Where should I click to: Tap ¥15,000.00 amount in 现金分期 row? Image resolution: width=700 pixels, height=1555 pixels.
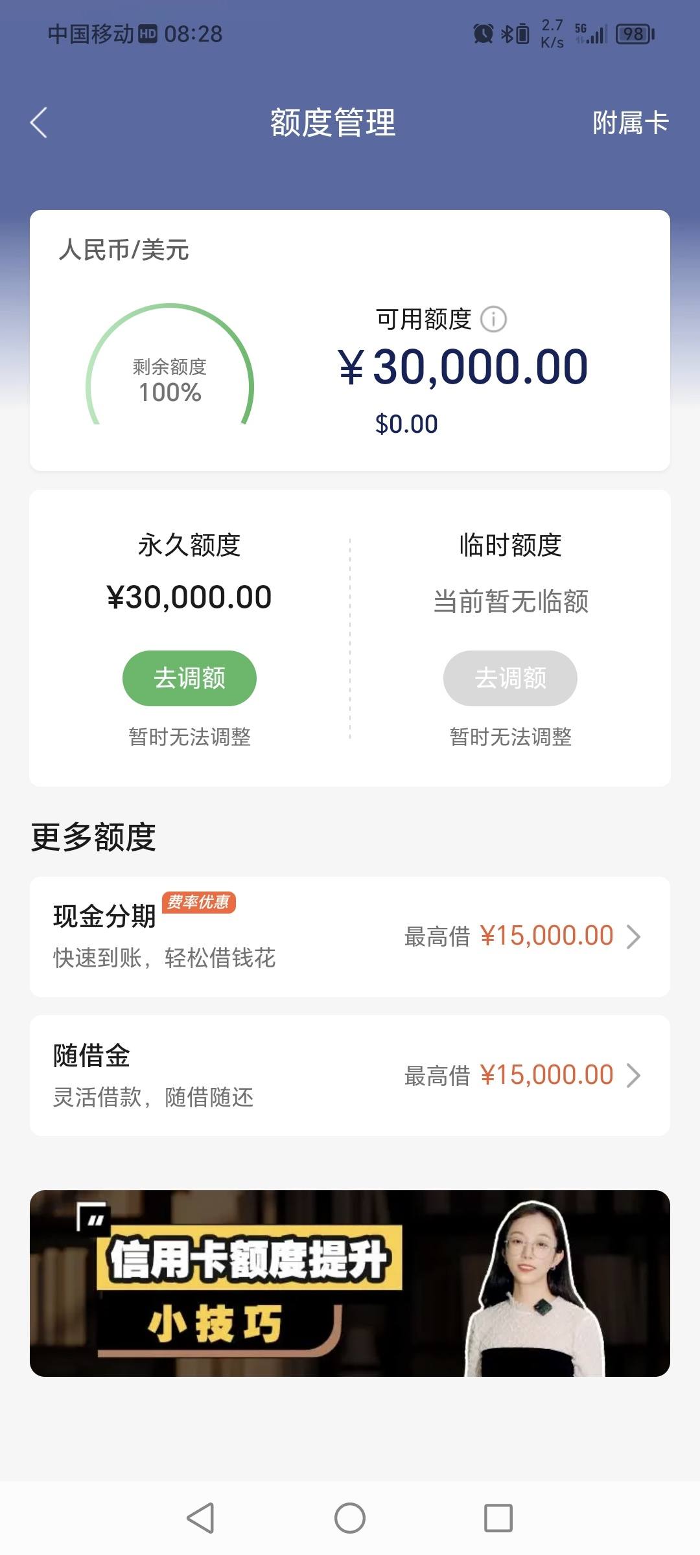[546, 936]
